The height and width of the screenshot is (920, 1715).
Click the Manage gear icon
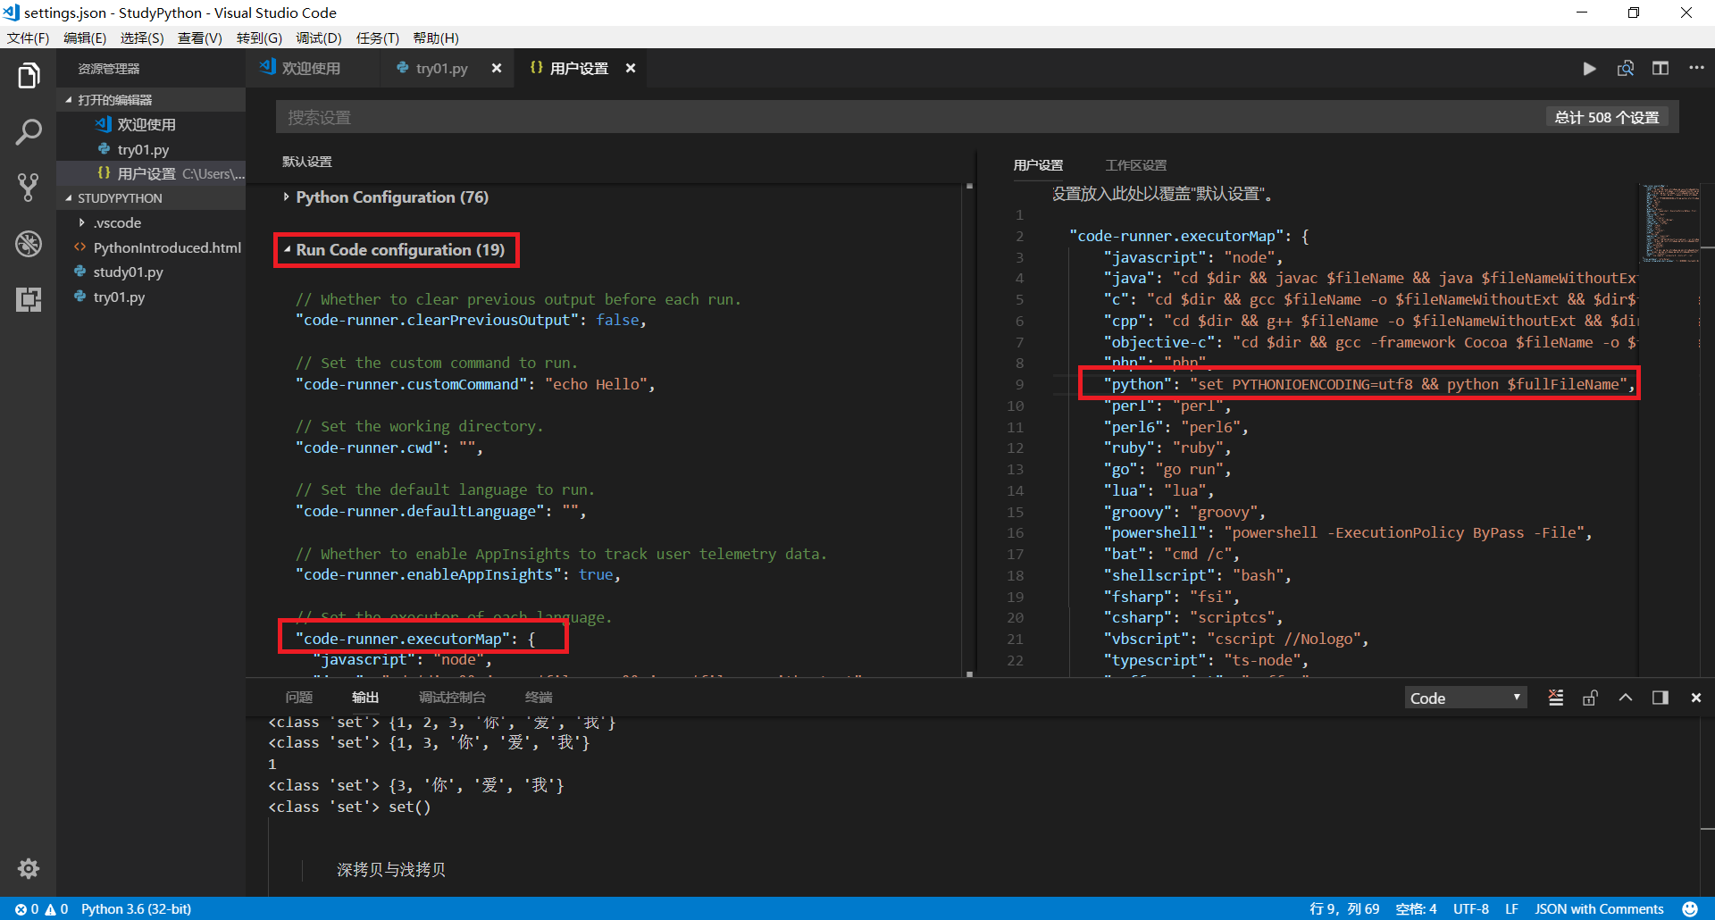pyautogui.click(x=29, y=868)
